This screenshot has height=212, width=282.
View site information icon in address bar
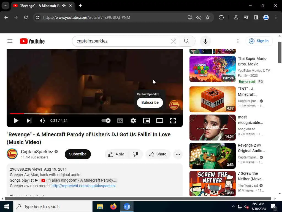(37, 17)
